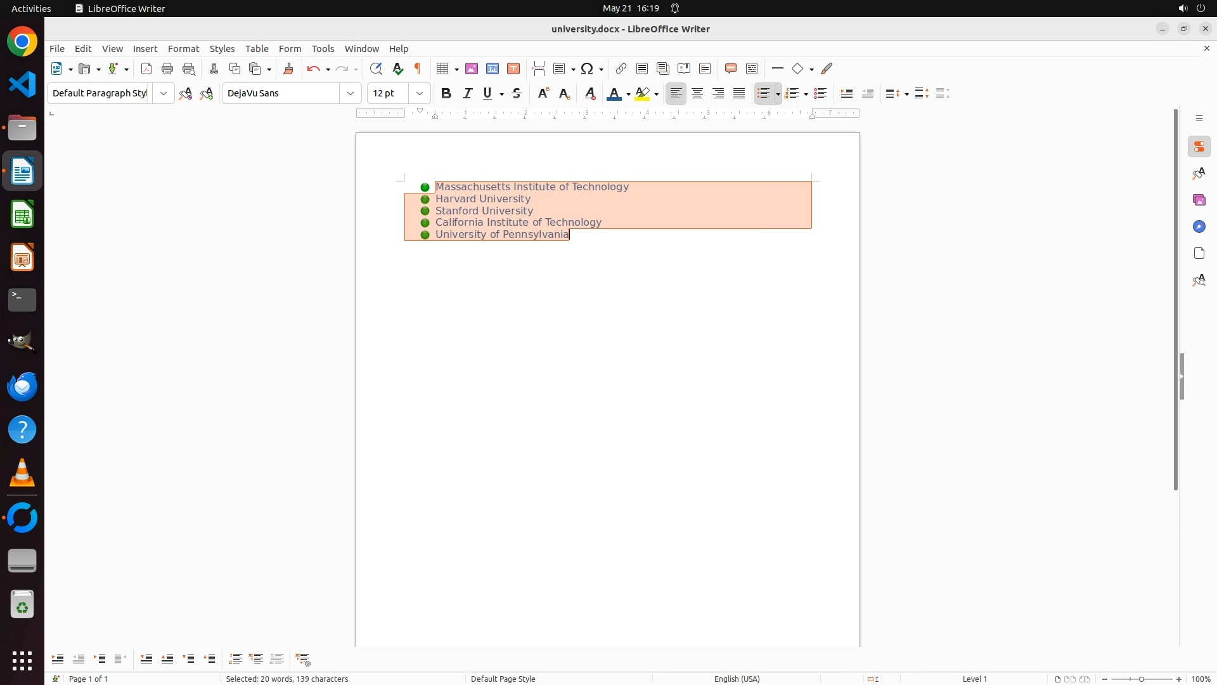
Task: Toggle formatting marks pilcrow button
Action: point(418,68)
